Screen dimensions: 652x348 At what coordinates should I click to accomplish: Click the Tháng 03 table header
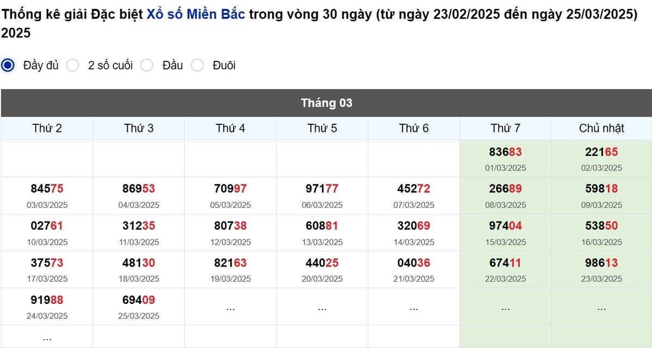point(327,103)
